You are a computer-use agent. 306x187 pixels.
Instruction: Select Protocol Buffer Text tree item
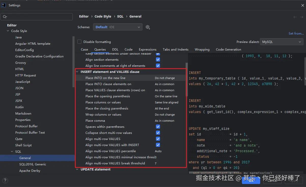tap(30, 133)
